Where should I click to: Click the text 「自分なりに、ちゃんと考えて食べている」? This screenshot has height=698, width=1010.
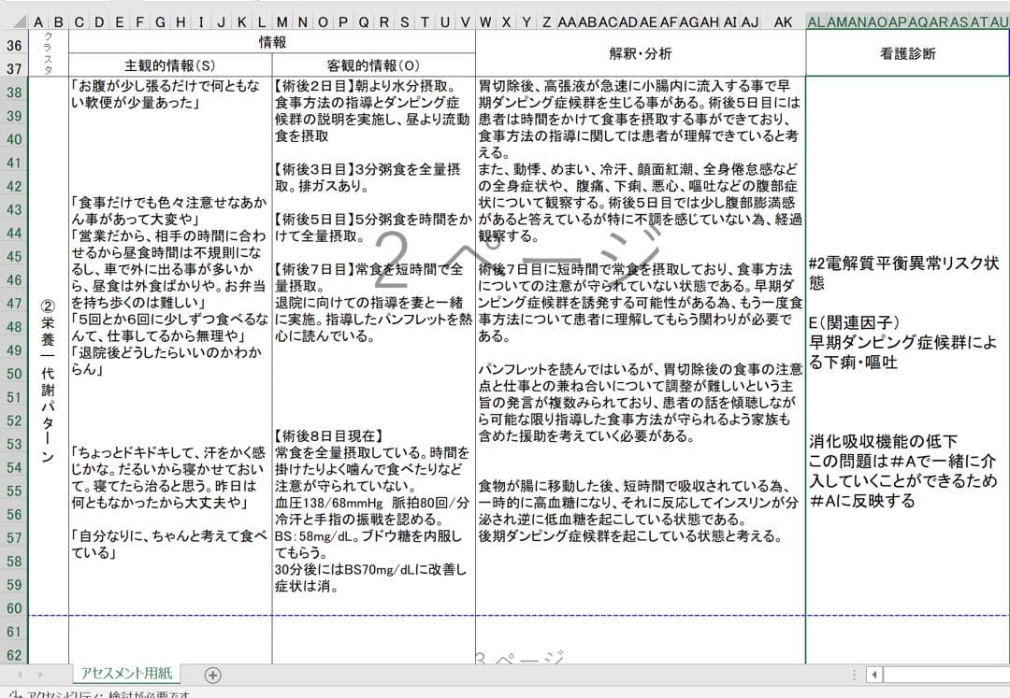pos(168,544)
